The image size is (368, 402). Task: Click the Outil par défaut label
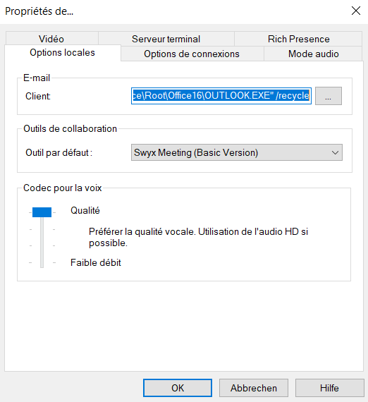59,153
